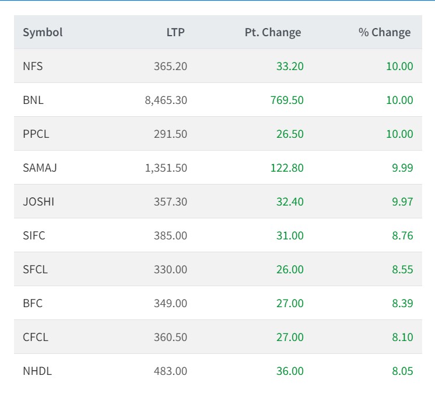The width and height of the screenshot is (435, 400).
Task: Click the JOSHI symbol
Action: coord(38,201)
